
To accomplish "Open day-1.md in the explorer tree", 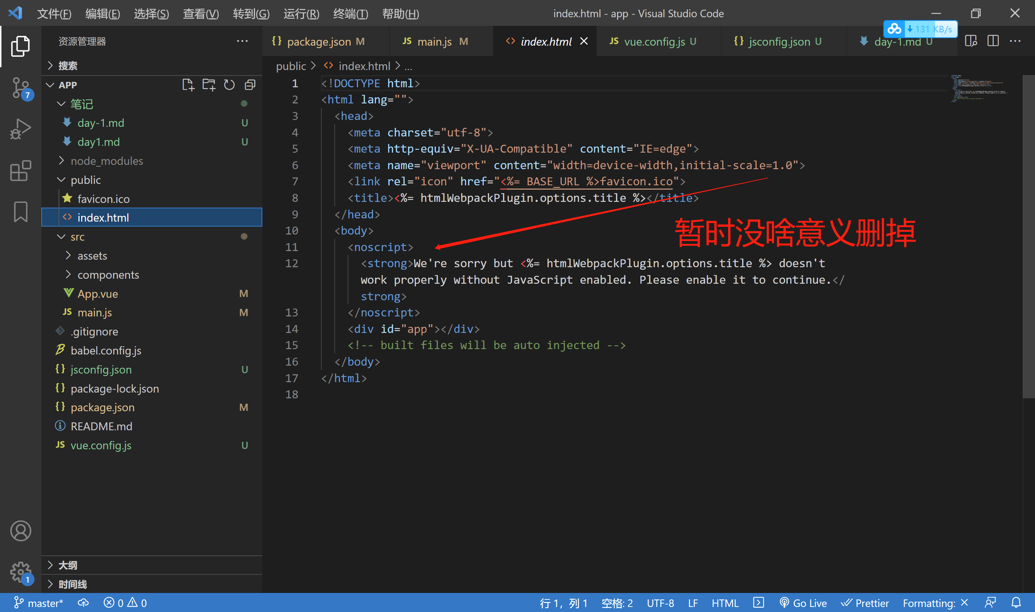I will 152,123.
